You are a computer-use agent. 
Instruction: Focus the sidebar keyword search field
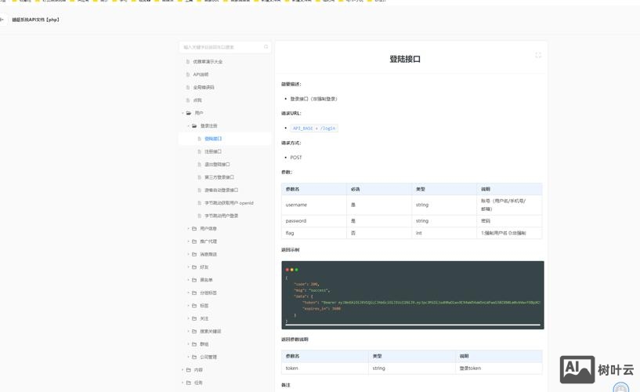222,47
